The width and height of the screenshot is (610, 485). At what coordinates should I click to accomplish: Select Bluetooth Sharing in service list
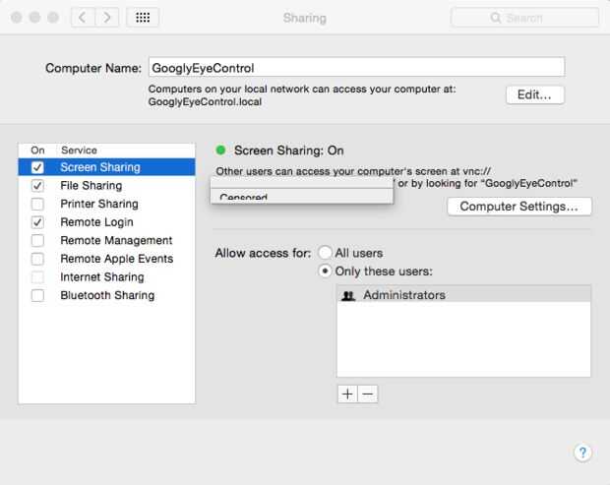106,295
